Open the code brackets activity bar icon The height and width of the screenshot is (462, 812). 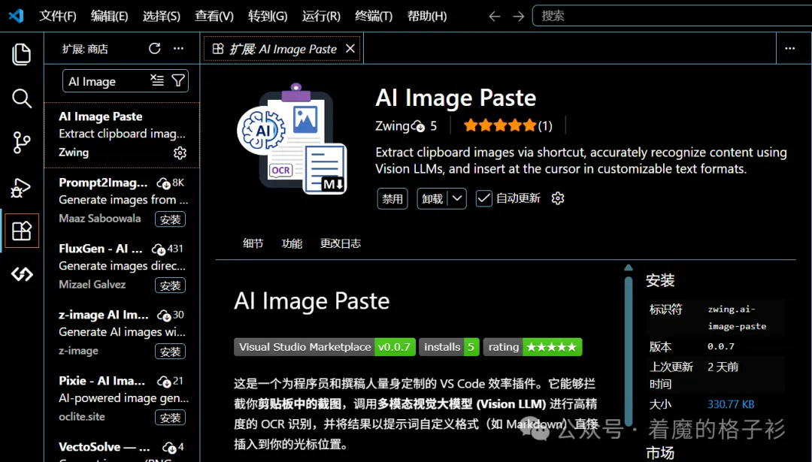(22, 274)
